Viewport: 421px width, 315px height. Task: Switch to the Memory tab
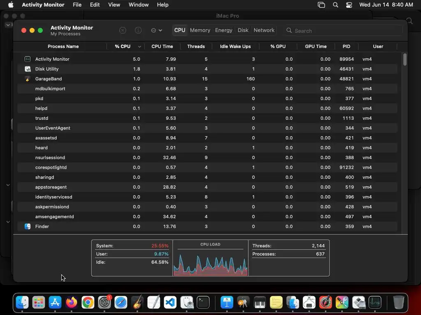point(200,30)
